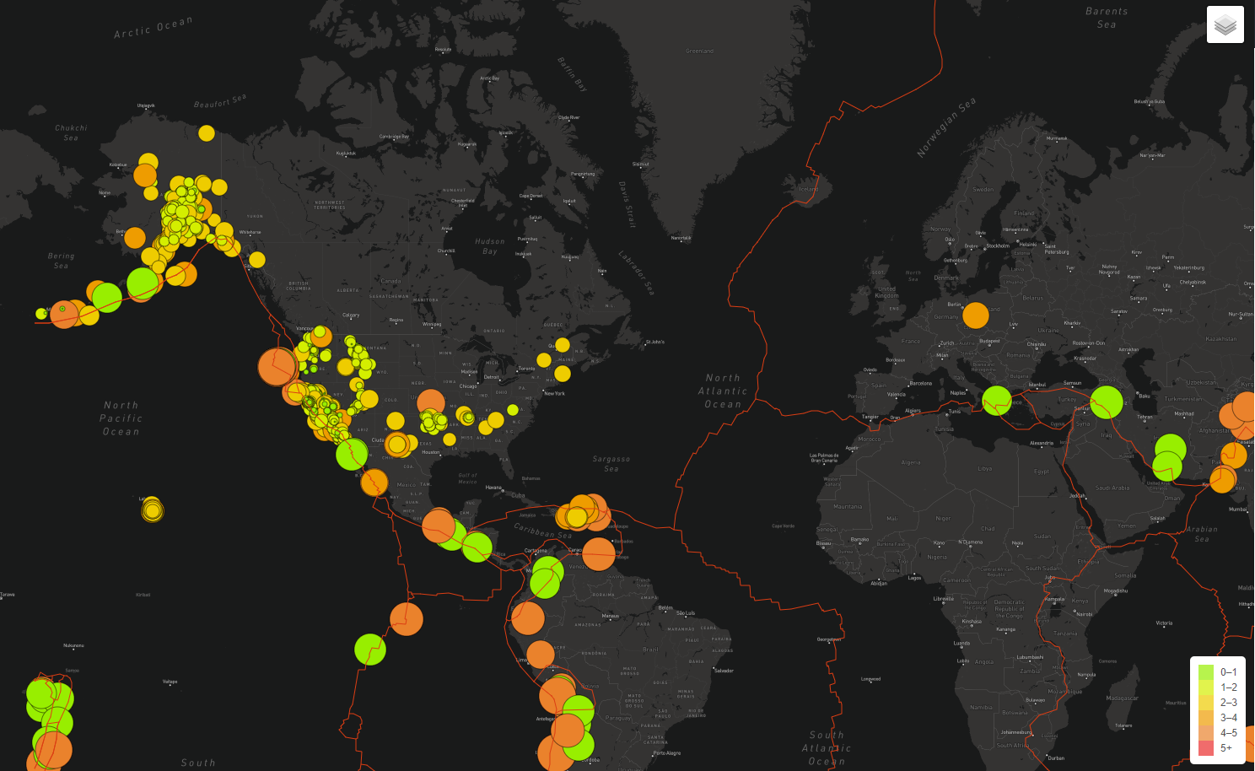Viewport: 1255px width, 771px height.
Task: Click the 'North Pacific Ocean' label
Action: point(121,418)
